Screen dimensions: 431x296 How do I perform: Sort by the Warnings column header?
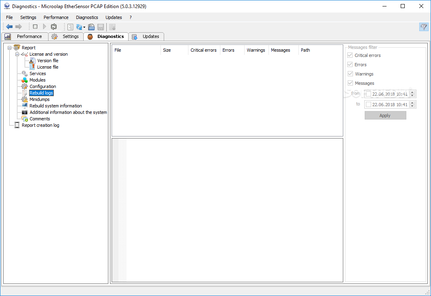[x=256, y=50]
